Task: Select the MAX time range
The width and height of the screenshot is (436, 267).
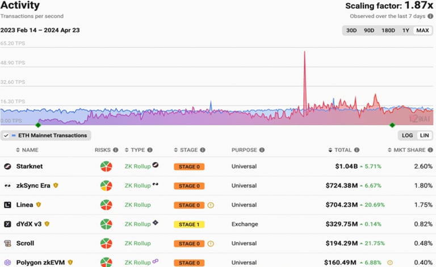Action: (422, 30)
